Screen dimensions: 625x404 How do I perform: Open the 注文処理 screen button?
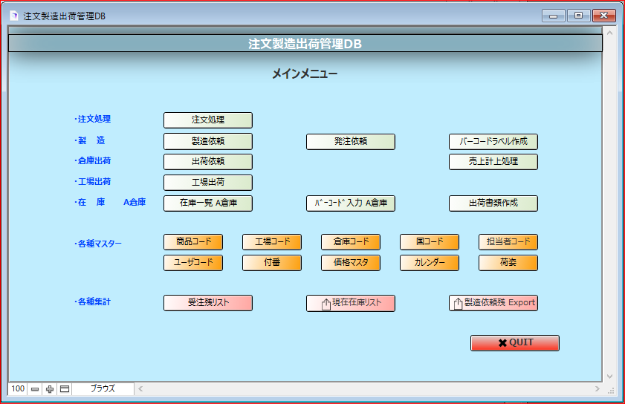[207, 120]
